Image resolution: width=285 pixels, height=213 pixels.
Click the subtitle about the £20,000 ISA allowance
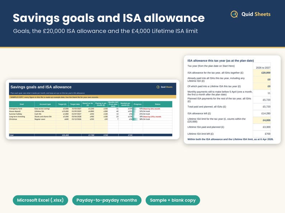[x=106, y=31]
